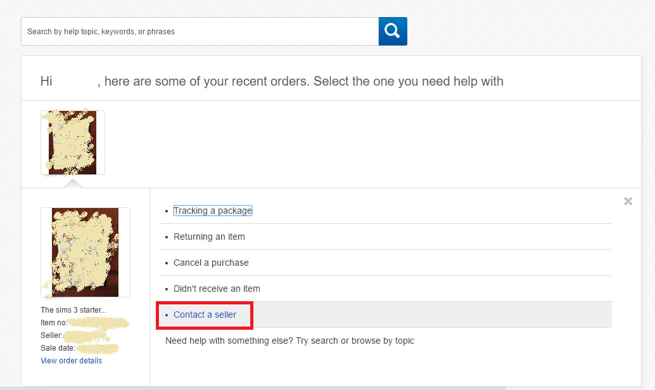Pick the "Didn't receive an item" option
655x390 pixels.
[217, 289]
